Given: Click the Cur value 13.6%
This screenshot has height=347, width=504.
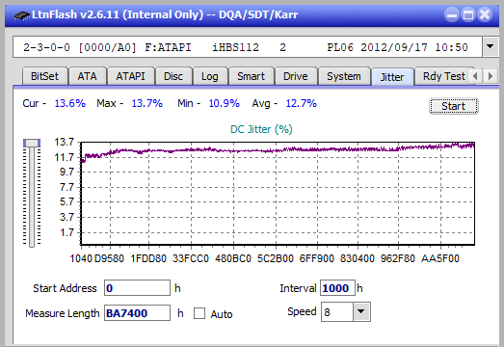Looking at the screenshot, I should point(70,103).
